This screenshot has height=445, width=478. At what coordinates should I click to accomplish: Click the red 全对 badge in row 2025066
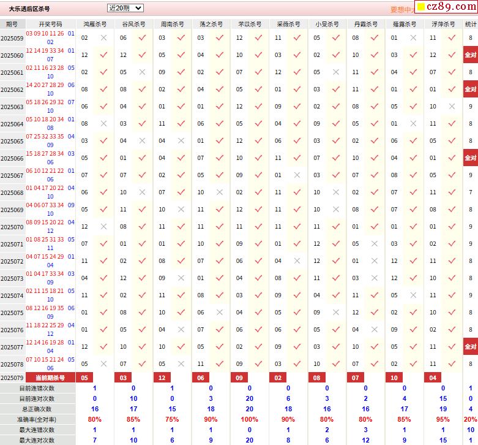click(x=471, y=158)
